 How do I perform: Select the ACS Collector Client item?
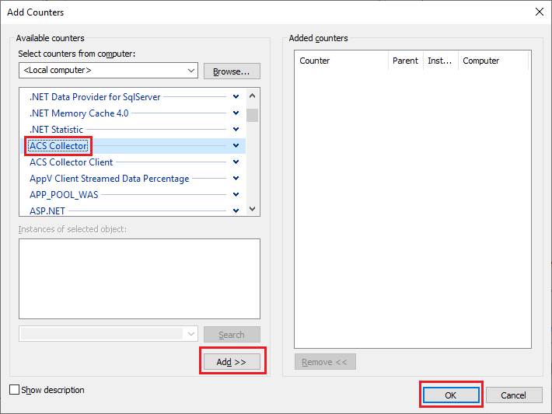(x=71, y=162)
